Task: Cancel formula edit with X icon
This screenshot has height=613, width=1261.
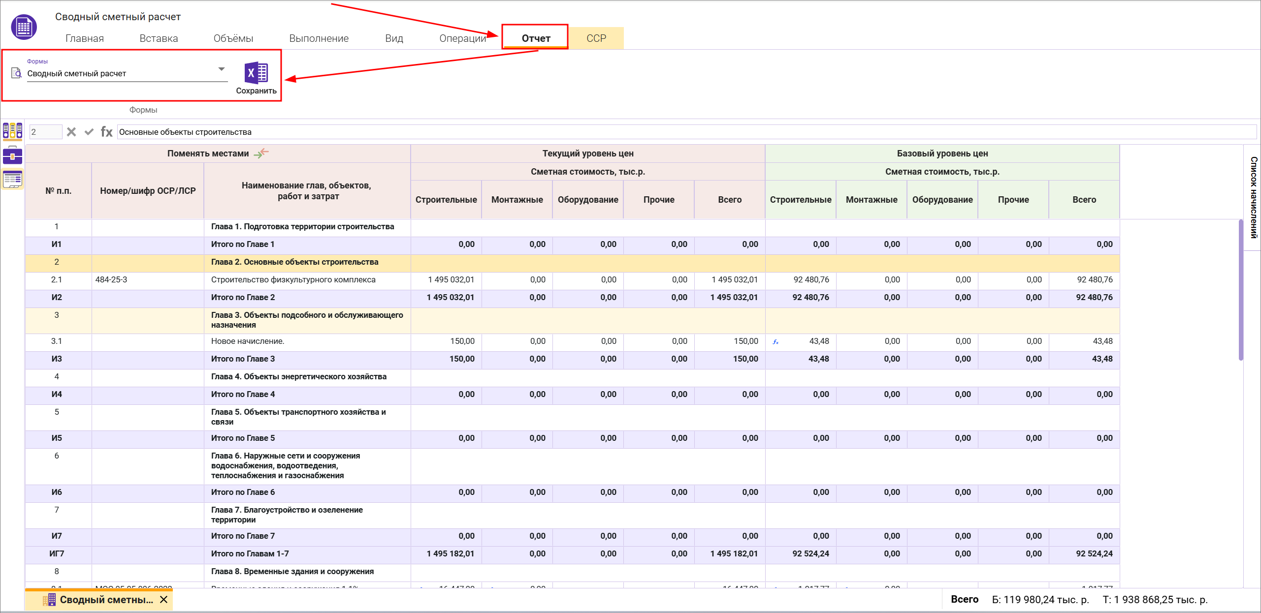Action: click(71, 132)
